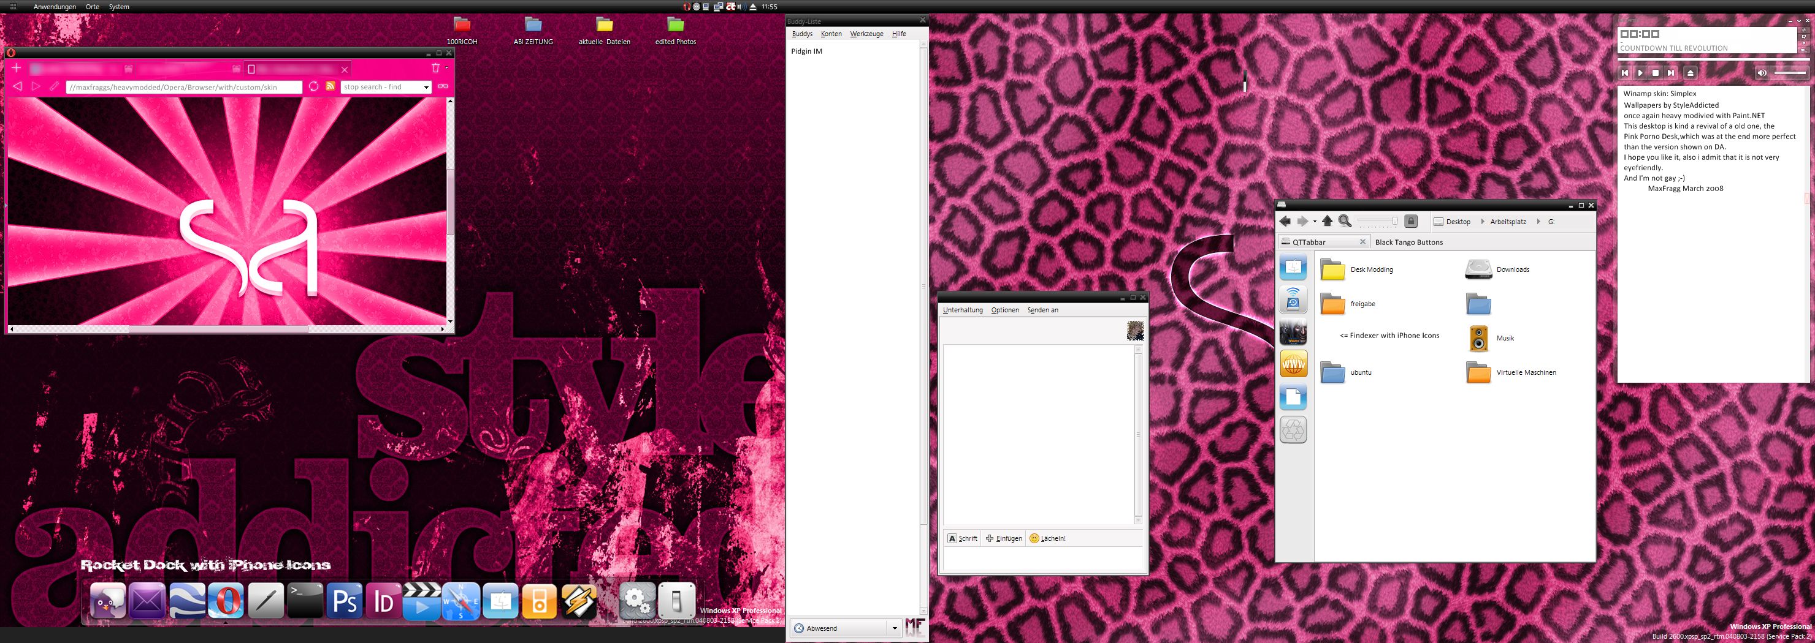1815x643 pixels.
Task: Click the Lächeln! smiley button
Action: tap(1048, 538)
